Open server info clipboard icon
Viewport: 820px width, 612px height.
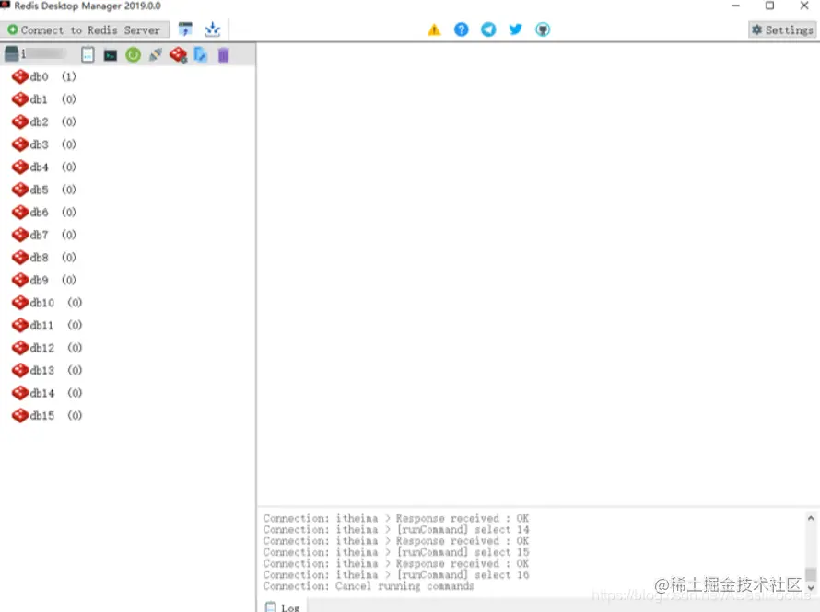pyautogui.click(x=88, y=54)
